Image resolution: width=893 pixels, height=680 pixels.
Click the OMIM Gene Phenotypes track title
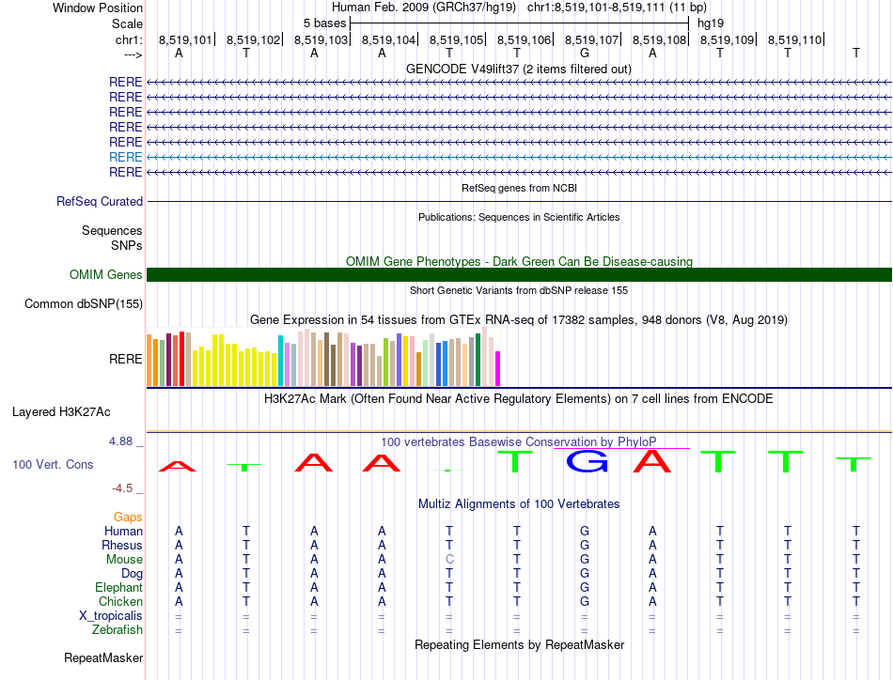coord(519,261)
